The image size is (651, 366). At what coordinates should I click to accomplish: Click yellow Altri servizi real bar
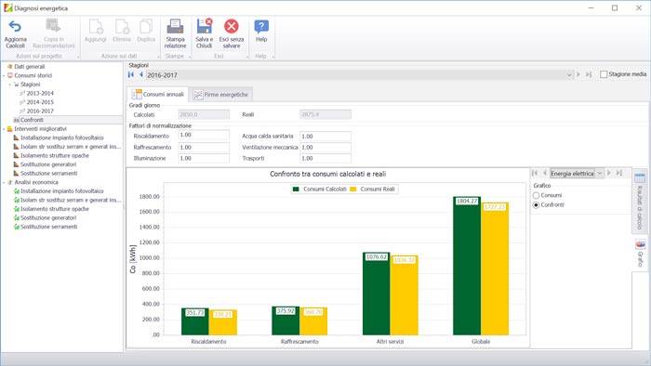[x=404, y=295]
